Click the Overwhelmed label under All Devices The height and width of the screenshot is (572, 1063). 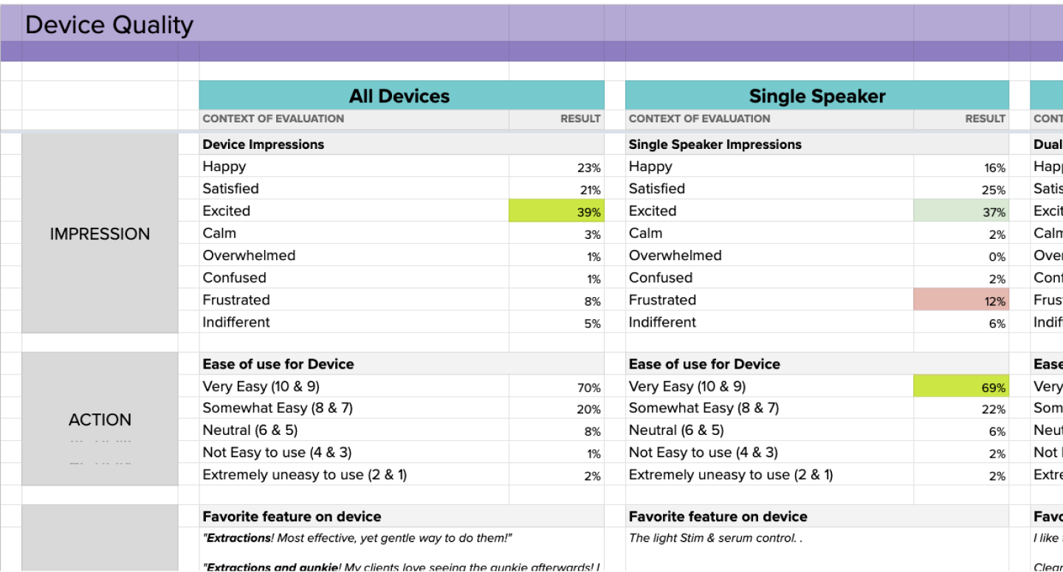pyautogui.click(x=249, y=256)
